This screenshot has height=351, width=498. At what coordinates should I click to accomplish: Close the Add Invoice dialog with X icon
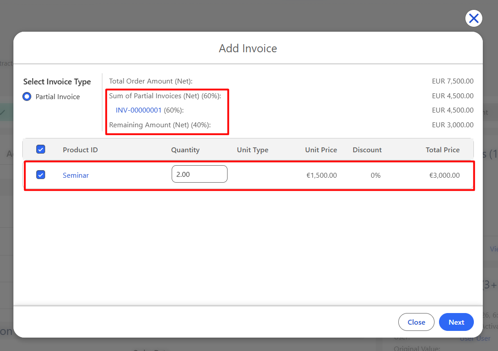pos(473,18)
